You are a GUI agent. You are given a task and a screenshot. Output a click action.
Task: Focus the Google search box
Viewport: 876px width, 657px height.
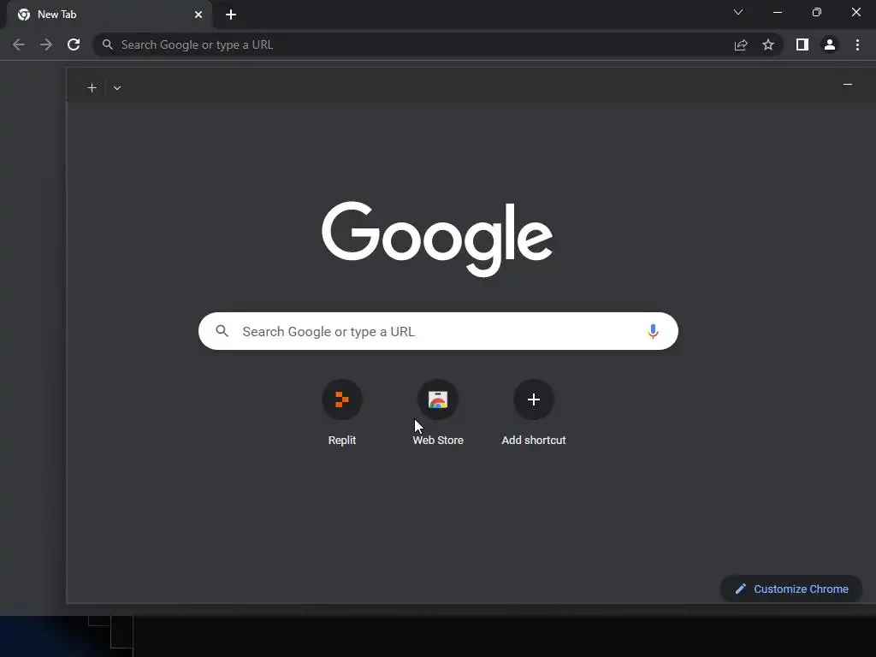tap(438, 331)
